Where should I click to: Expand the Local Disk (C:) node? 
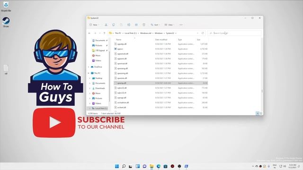click(90, 108)
